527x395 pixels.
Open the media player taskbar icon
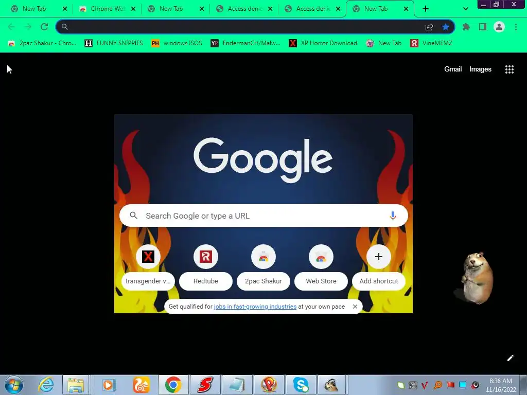point(108,385)
